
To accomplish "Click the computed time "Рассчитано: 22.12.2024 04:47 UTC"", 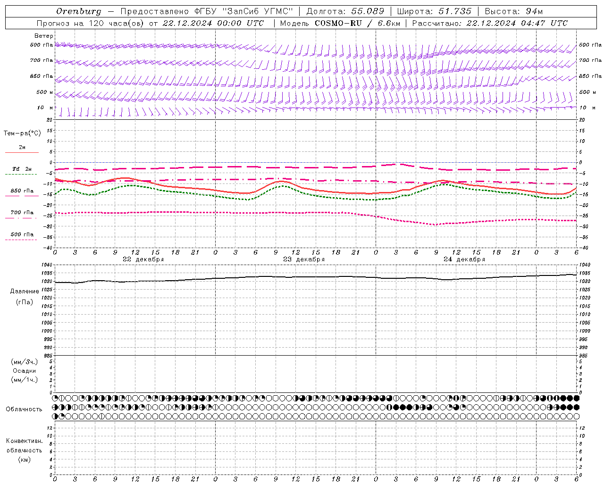I will coord(490,23).
